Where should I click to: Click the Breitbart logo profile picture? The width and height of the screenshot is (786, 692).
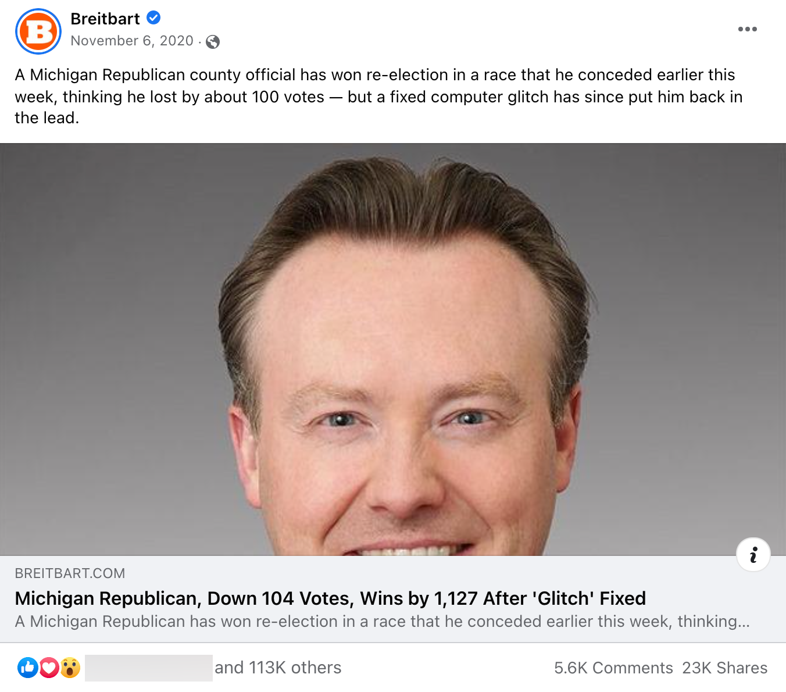coord(38,31)
